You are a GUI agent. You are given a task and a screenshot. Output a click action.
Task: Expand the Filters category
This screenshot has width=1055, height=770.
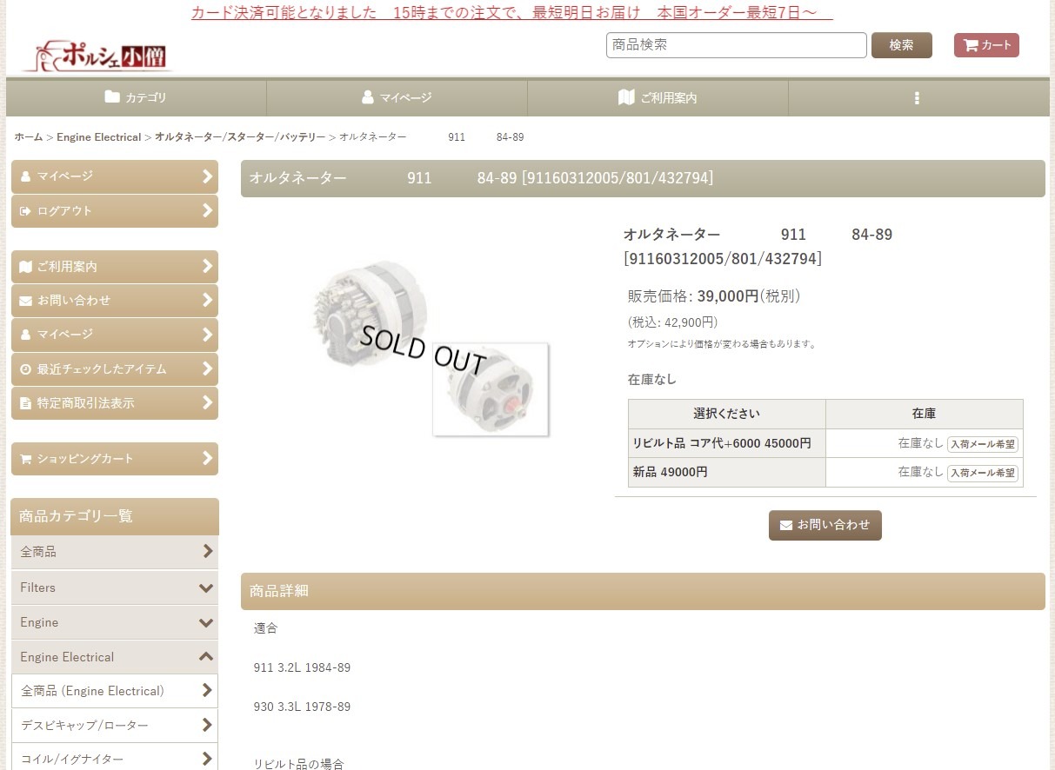point(115,587)
